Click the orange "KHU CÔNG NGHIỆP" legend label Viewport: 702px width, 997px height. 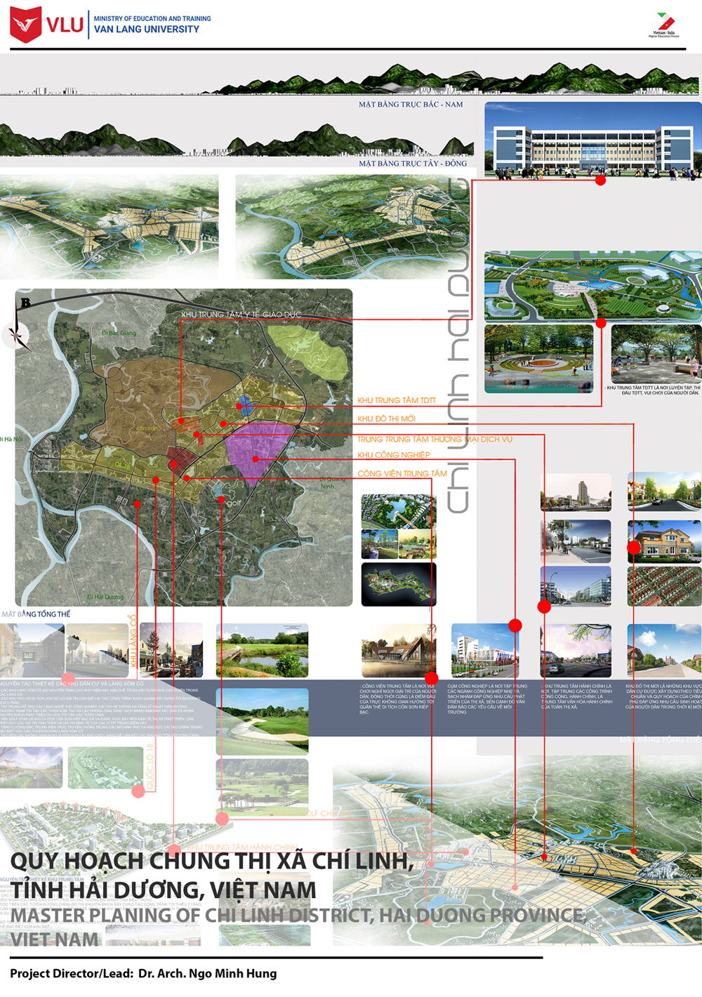tap(394, 455)
